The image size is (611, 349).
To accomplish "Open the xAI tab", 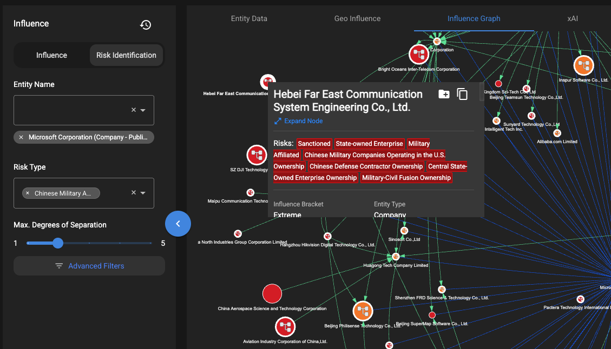I will point(573,19).
